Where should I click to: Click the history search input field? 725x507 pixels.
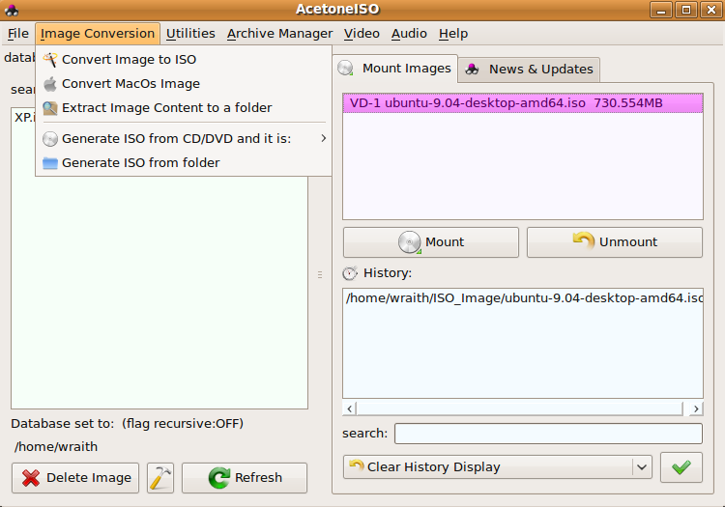[x=548, y=434]
